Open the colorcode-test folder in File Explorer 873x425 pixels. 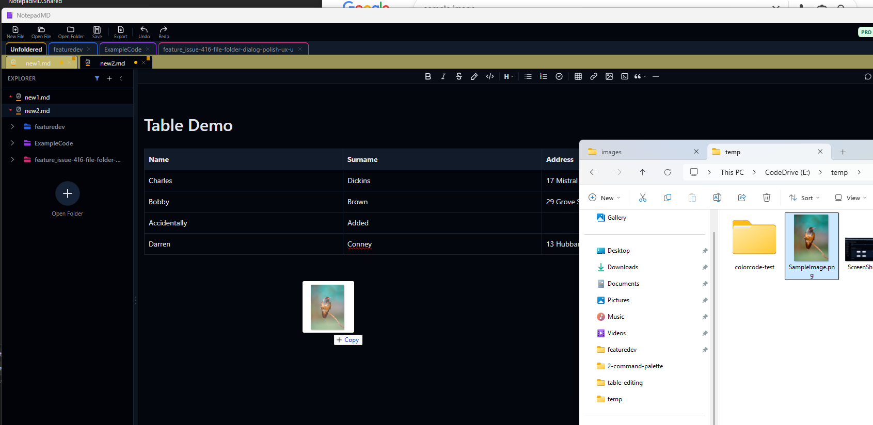754,244
